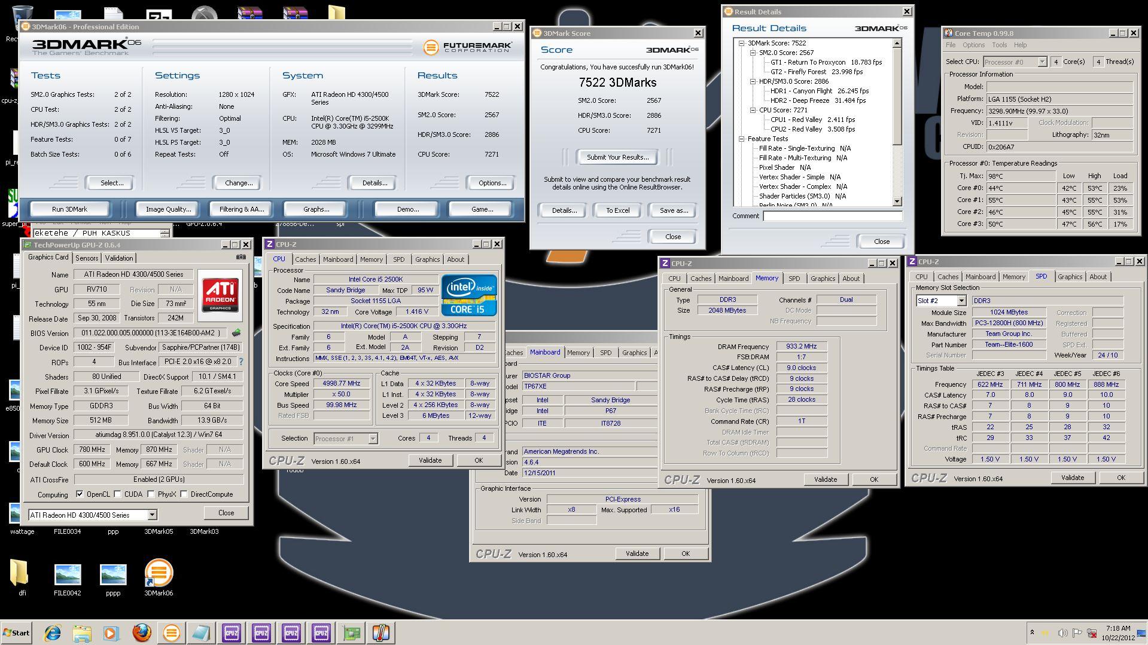Image resolution: width=1148 pixels, height=645 pixels.
Task: Click Validate in CPU-Z CPU window
Action: coord(430,460)
